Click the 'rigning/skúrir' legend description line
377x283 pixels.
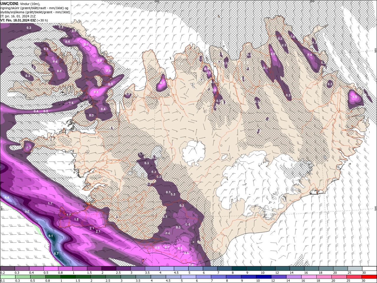click(x=34, y=8)
